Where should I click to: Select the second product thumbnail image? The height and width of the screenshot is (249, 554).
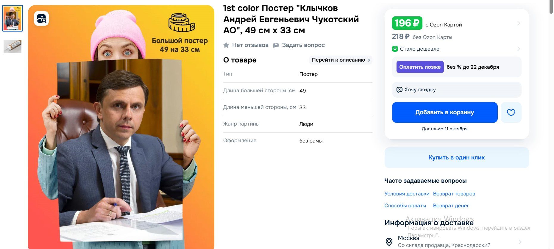coord(13,47)
